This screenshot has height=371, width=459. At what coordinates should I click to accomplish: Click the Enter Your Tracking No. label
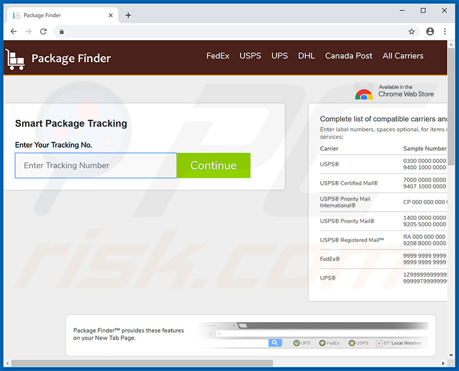(53, 145)
